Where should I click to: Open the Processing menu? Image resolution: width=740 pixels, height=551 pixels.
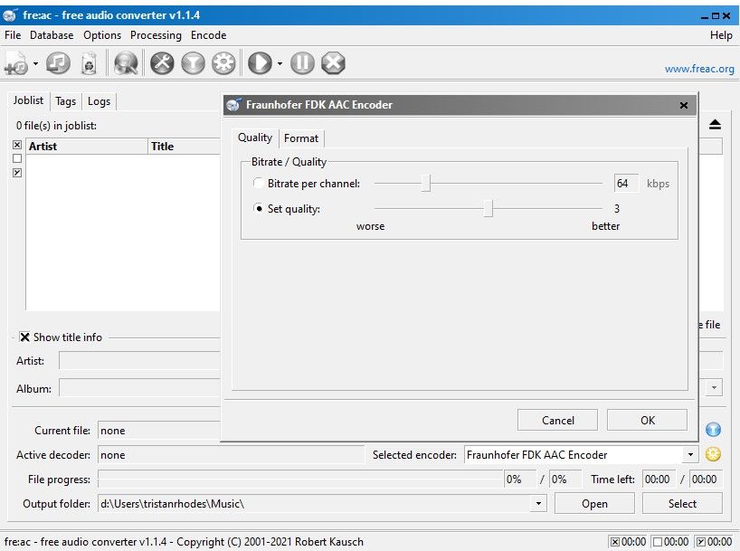click(156, 35)
